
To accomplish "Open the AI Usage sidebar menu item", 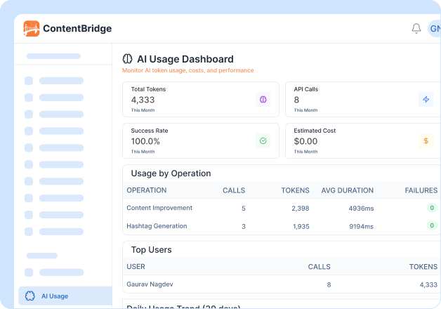I will click(65, 296).
